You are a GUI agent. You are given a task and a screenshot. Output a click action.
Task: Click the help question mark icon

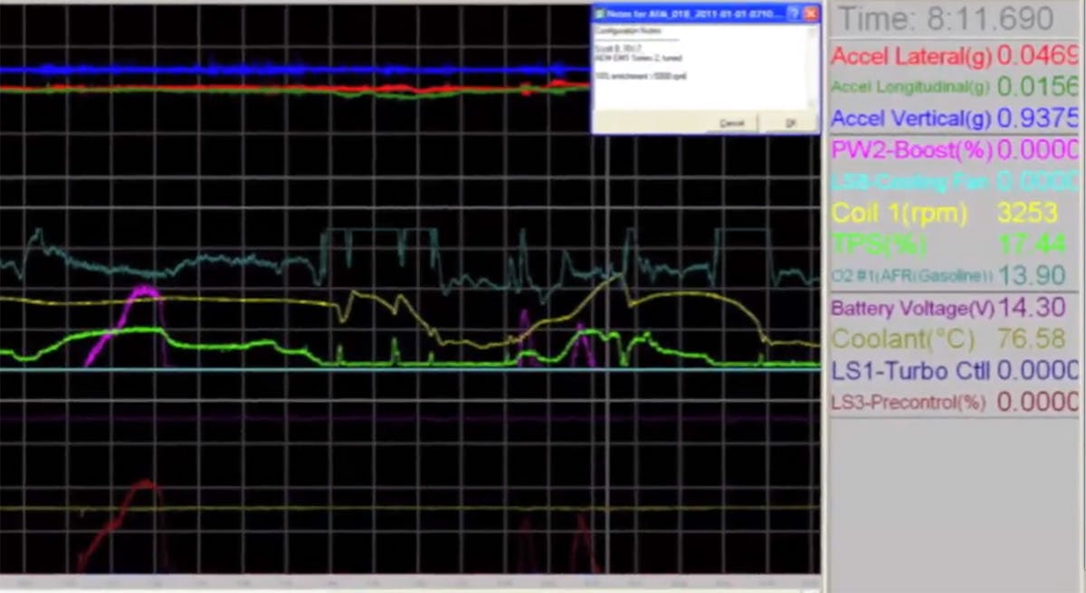(x=793, y=14)
